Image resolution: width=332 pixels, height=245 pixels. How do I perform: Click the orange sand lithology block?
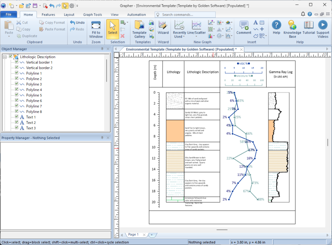click(x=175, y=131)
